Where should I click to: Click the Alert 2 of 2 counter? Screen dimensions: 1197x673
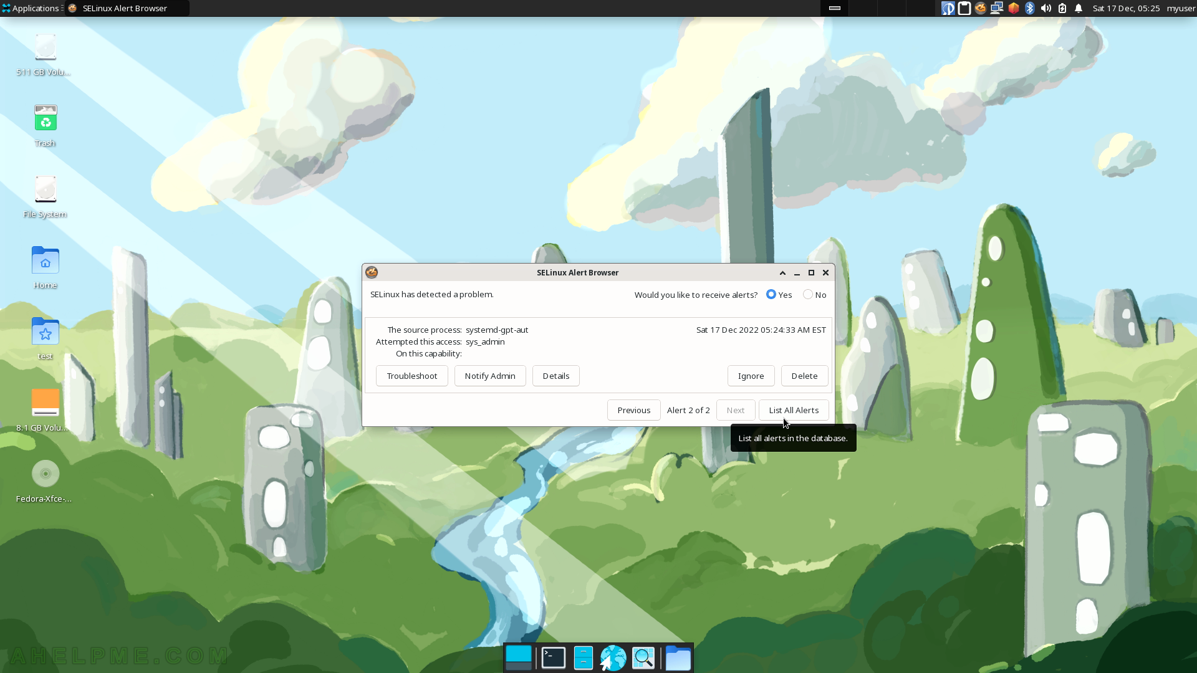point(688,410)
